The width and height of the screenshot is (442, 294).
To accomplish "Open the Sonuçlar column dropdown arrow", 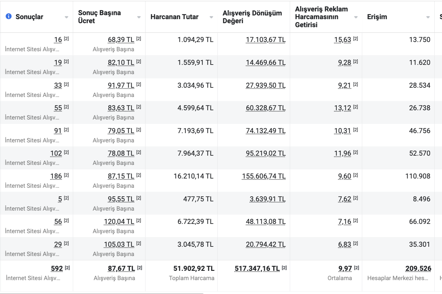I will pyautogui.click(x=67, y=17).
